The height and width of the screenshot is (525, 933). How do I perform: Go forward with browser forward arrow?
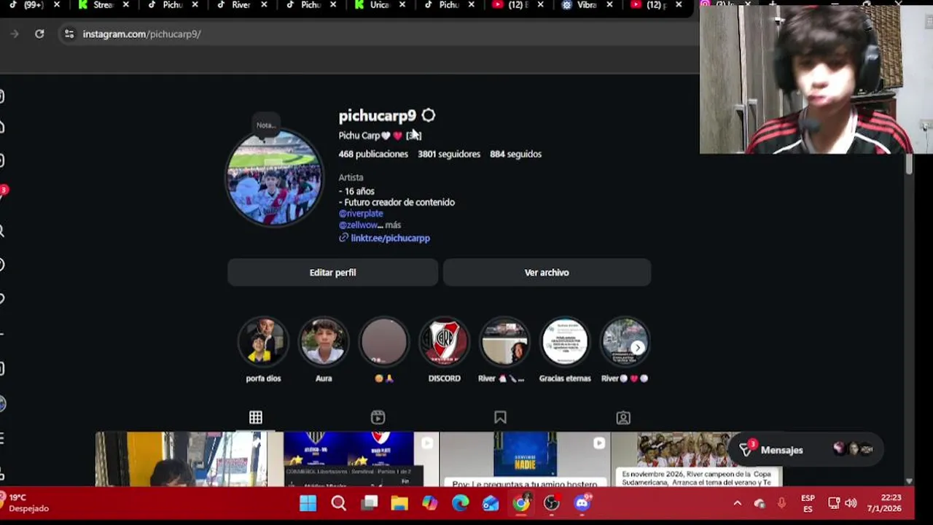[x=14, y=34]
